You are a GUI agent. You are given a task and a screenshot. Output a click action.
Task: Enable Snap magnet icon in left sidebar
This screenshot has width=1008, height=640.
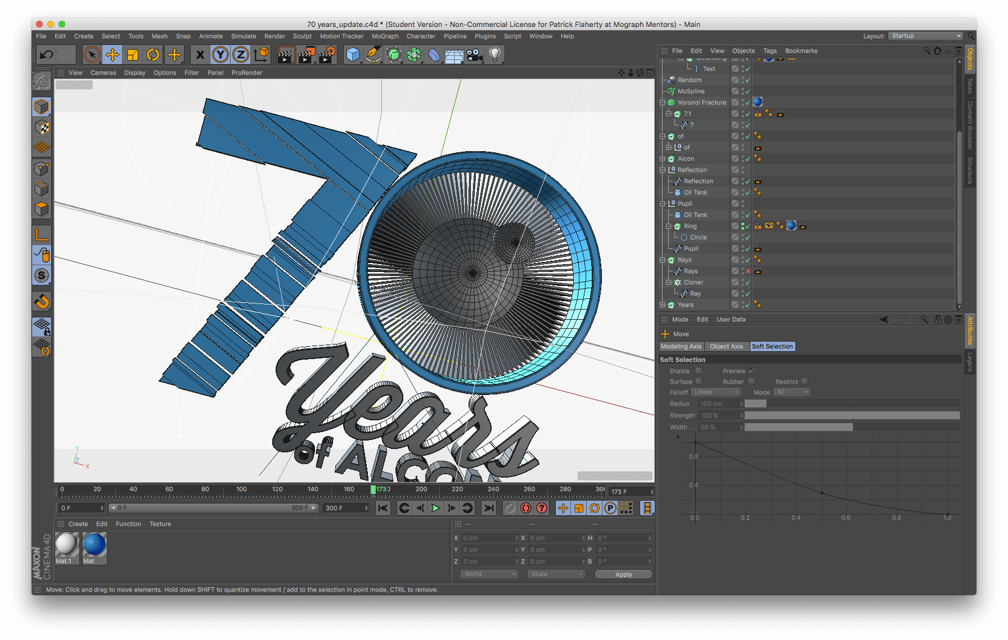coord(42,302)
